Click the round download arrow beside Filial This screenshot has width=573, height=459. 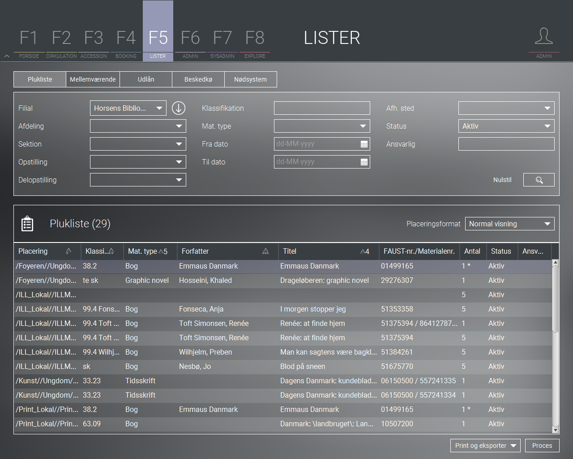[179, 108]
